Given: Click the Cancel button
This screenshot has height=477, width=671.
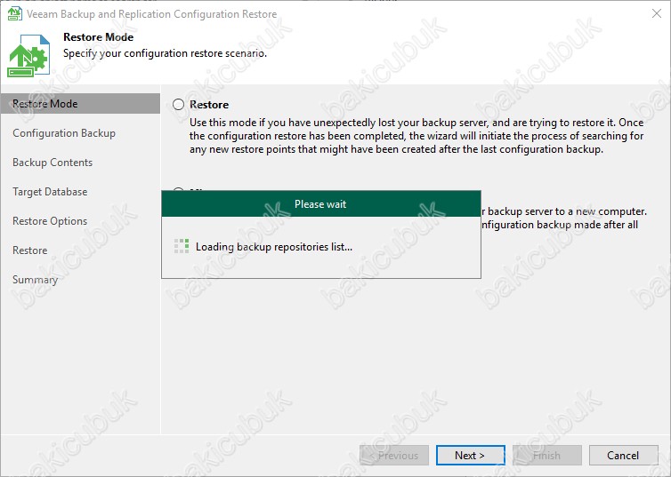Looking at the screenshot, I should [x=623, y=455].
